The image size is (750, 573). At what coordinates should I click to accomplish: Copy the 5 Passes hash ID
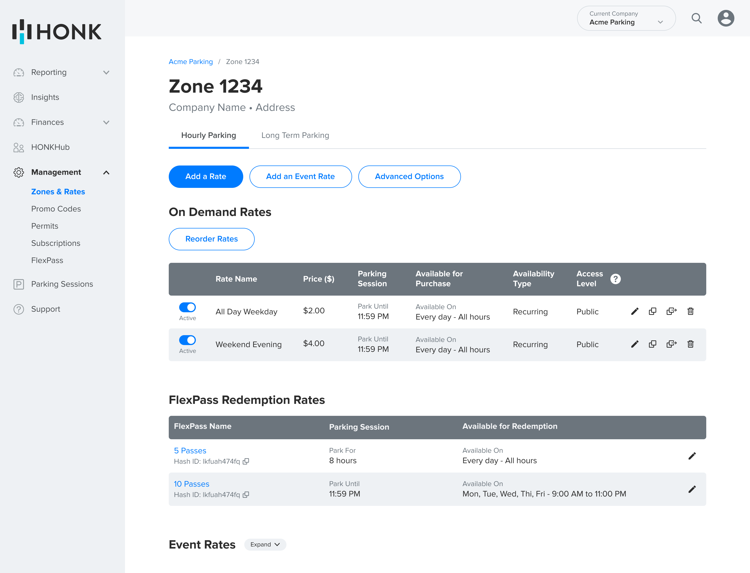[x=246, y=461]
